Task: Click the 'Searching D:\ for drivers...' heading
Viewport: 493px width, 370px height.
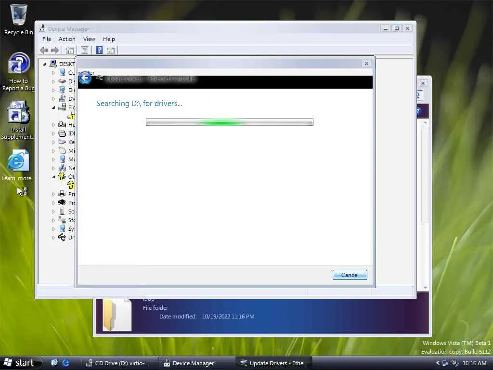Action: point(139,104)
